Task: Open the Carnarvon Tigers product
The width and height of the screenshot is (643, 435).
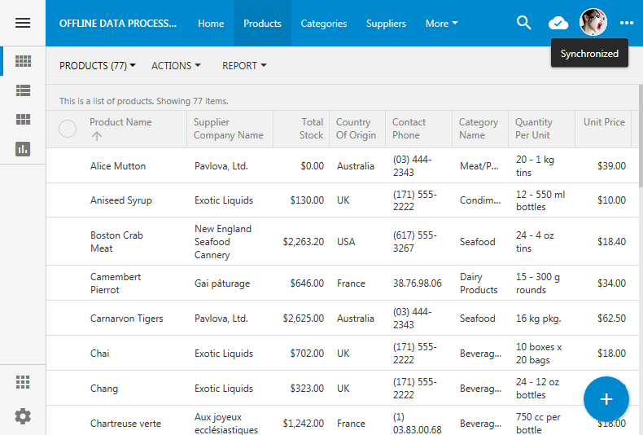Action: (x=126, y=319)
